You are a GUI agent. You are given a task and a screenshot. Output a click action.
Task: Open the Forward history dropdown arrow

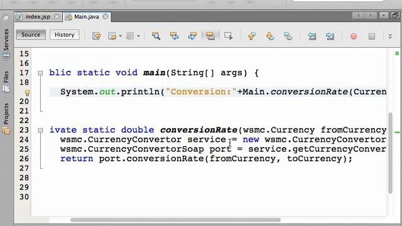[x=138, y=36]
